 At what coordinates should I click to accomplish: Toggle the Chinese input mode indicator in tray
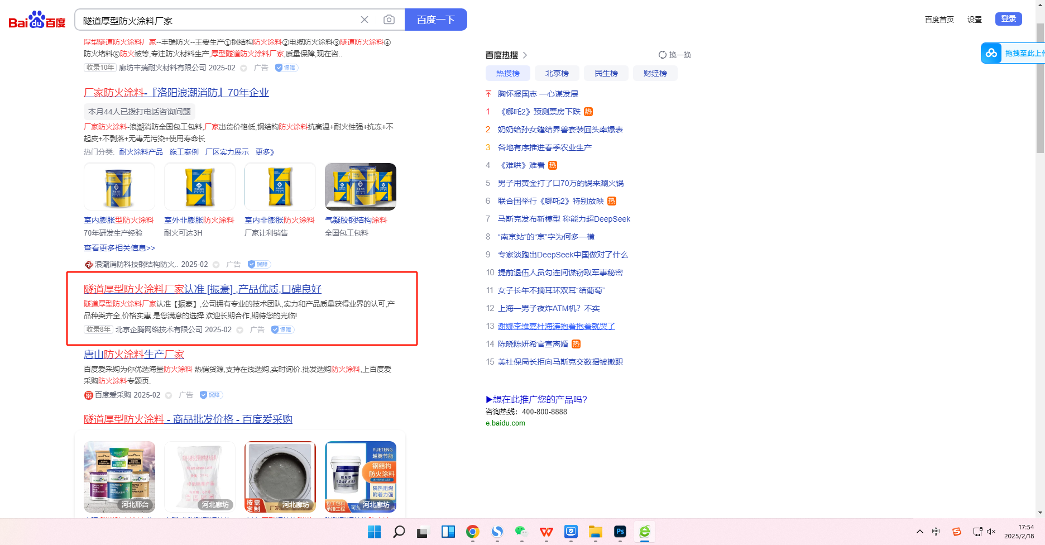(936, 532)
